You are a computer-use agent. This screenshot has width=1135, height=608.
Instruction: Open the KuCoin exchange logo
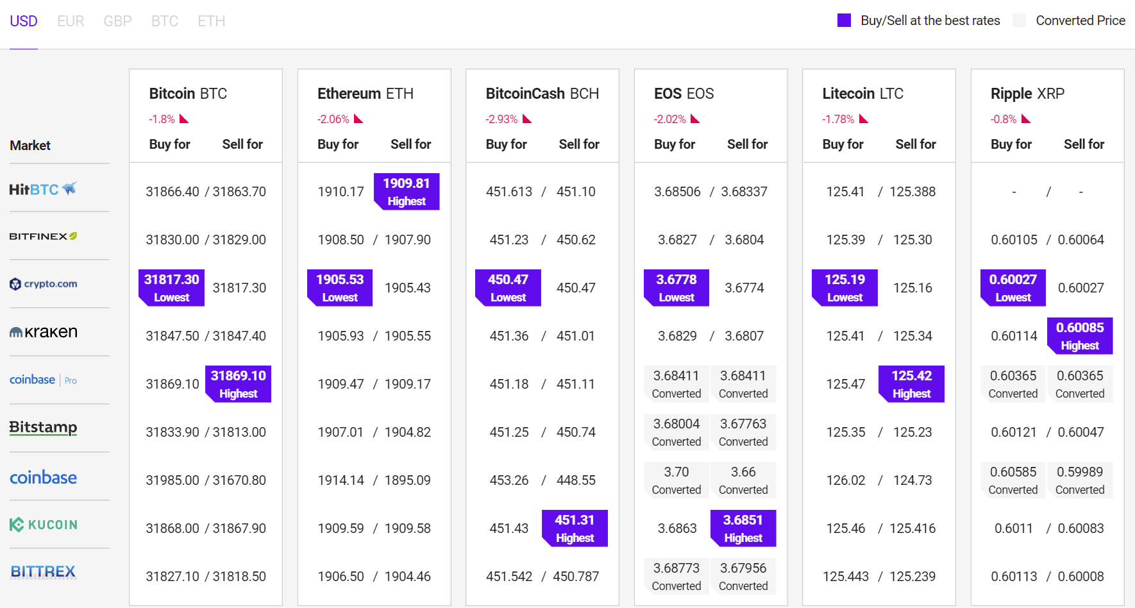[43, 525]
